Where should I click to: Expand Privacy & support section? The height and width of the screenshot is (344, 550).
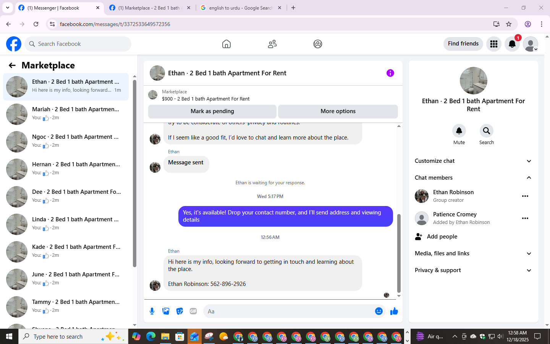click(x=473, y=270)
